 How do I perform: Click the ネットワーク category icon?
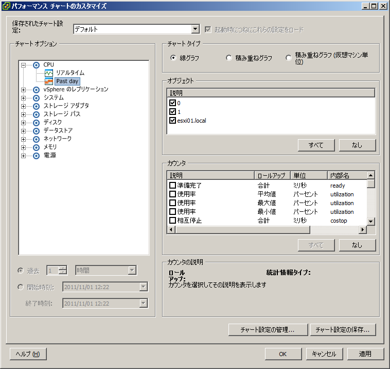tap(36, 139)
